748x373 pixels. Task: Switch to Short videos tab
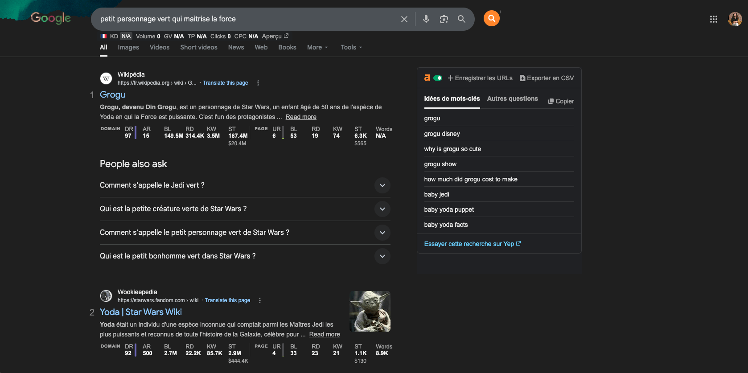[x=199, y=47]
